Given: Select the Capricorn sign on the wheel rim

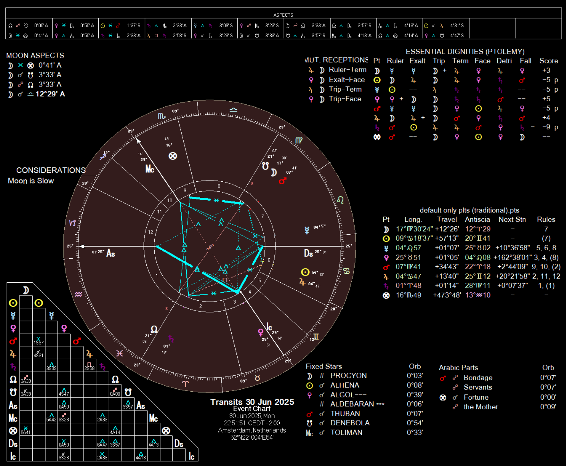Looking at the screenshot, I should [x=72, y=222].
